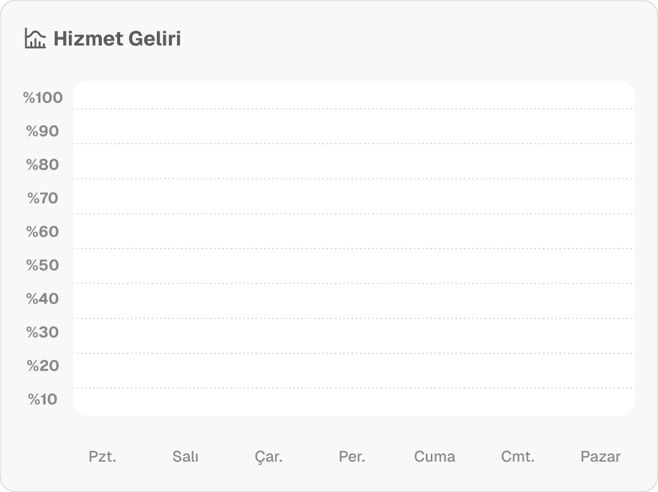Click the %30 axis label

coord(42,332)
